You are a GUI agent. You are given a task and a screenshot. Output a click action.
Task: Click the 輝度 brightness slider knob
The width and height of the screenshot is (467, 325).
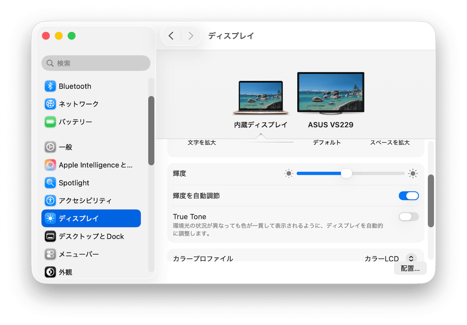(x=346, y=173)
